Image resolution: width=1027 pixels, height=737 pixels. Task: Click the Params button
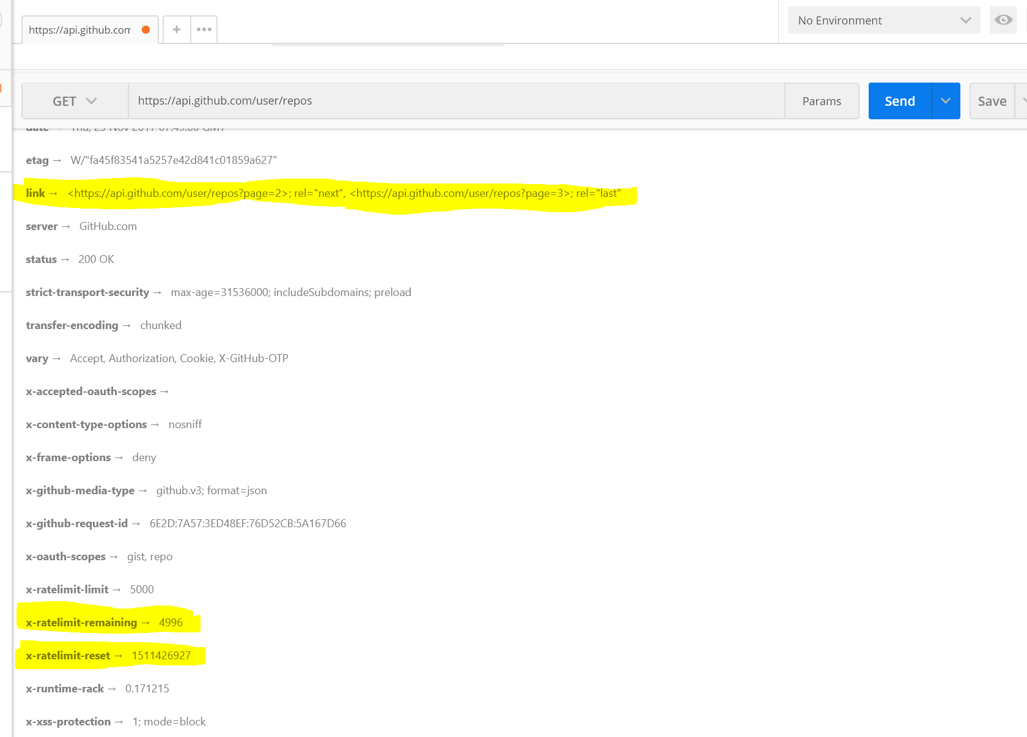point(822,100)
